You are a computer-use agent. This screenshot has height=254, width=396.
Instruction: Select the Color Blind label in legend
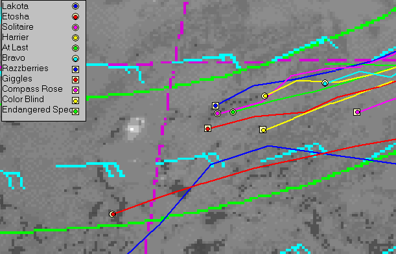click(23, 99)
